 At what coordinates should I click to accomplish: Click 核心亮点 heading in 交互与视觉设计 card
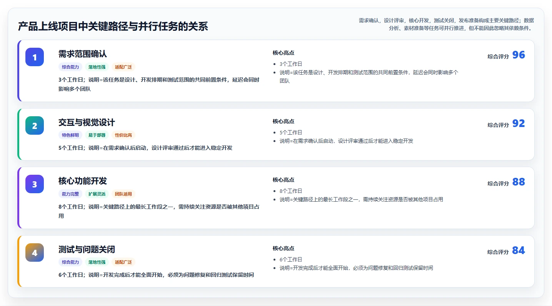[284, 122]
